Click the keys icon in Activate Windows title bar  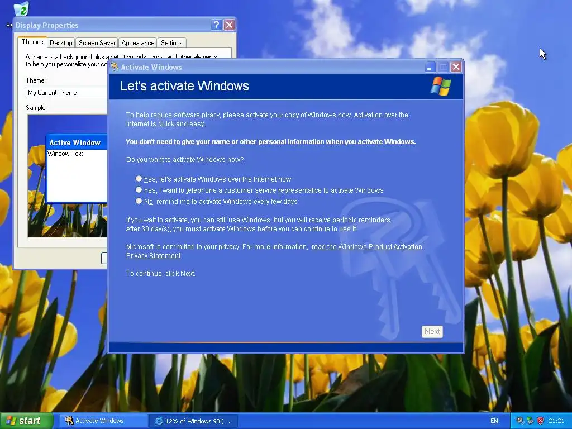pyautogui.click(x=115, y=67)
